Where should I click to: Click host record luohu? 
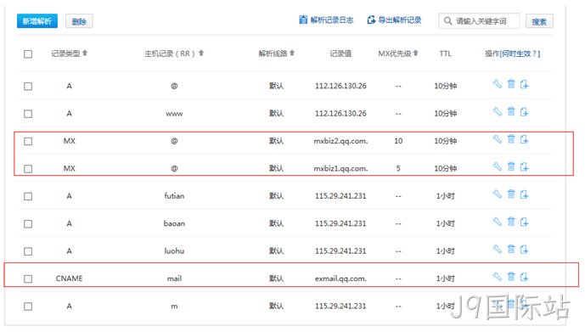174,251
